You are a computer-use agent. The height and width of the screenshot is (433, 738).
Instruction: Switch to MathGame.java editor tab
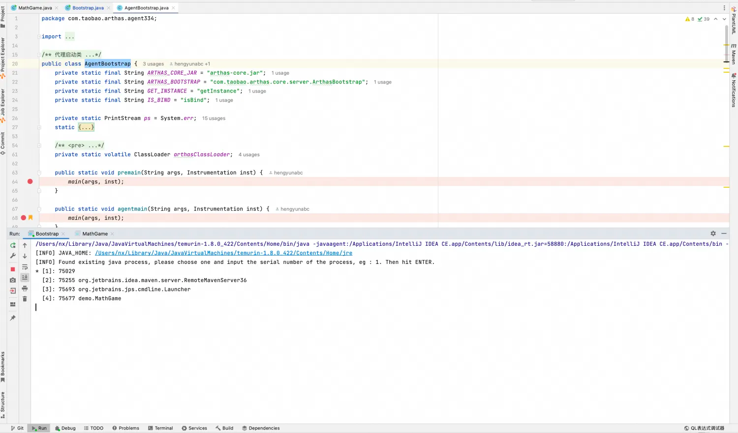[35, 8]
